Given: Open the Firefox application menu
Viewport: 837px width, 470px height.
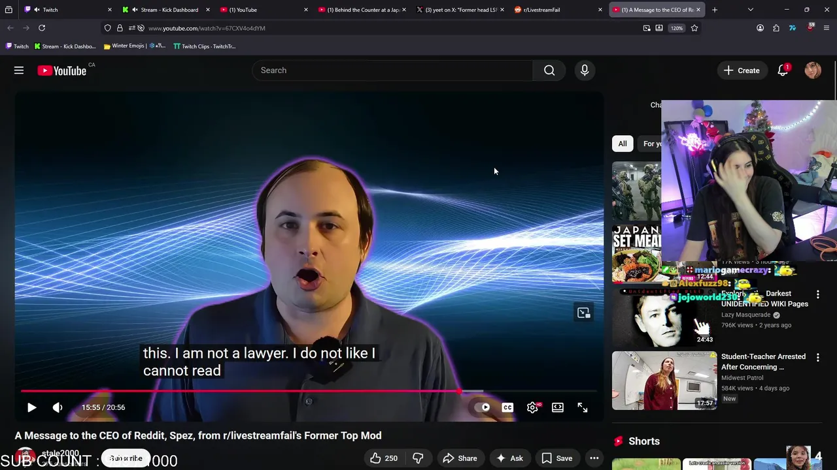Looking at the screenshot, I should (827, 28).
